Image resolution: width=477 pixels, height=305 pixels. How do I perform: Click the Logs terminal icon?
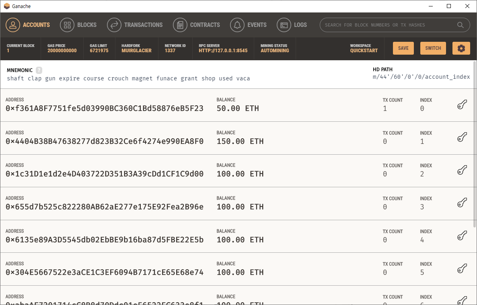click(x=284, y=25)
